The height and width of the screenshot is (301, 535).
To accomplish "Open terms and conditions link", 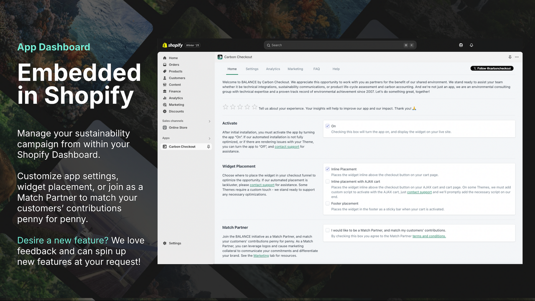I will pyautogui.click(x=429, y=236).
